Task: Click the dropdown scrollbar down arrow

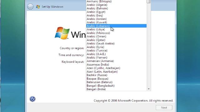Action: coord(149,89)
